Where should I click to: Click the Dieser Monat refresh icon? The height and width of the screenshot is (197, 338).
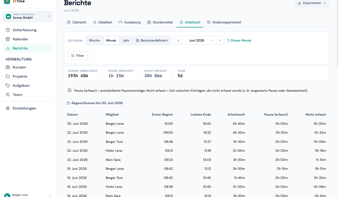pyautogui.click(x=228, y=41)
